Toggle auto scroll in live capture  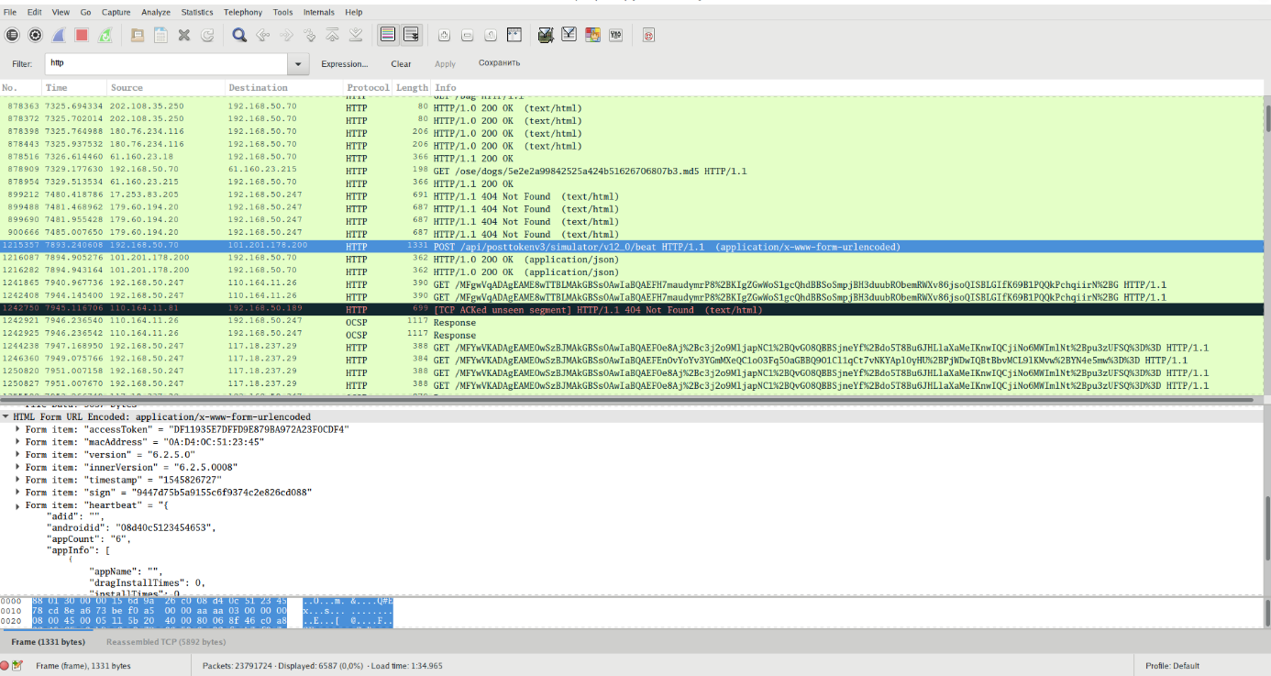point(411,35)
